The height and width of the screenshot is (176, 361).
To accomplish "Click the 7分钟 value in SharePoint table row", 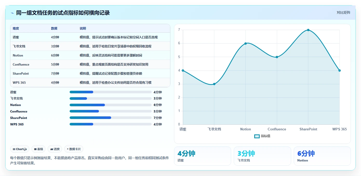I will coord(55,74).
